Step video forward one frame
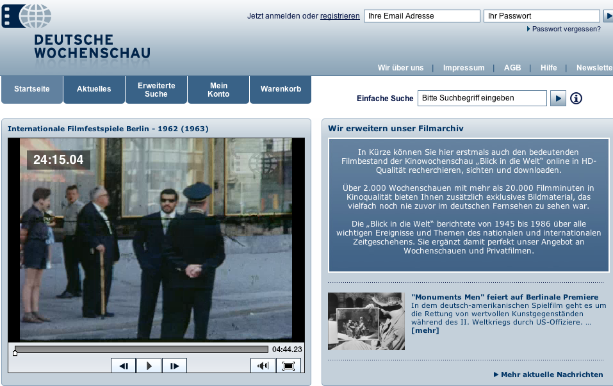 coord(174,366)
